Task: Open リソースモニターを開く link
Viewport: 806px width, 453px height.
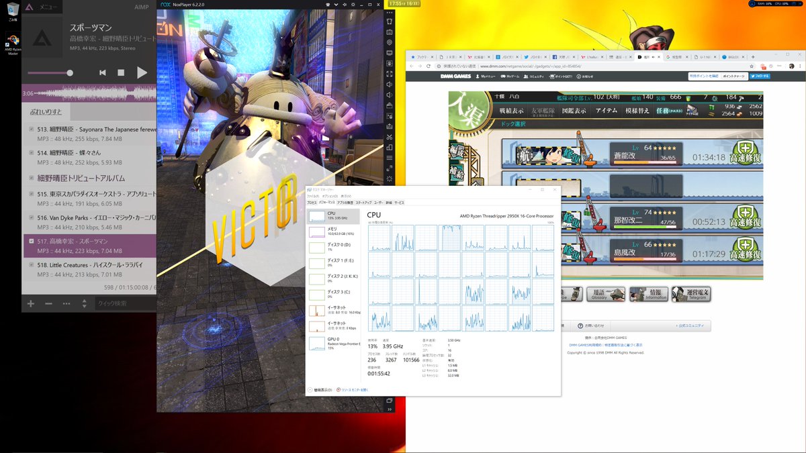Action: [353, 390]
